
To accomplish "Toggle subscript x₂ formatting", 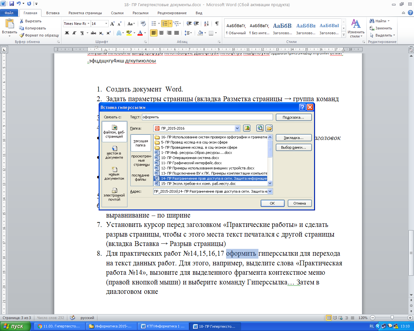I will coord(101,33).
